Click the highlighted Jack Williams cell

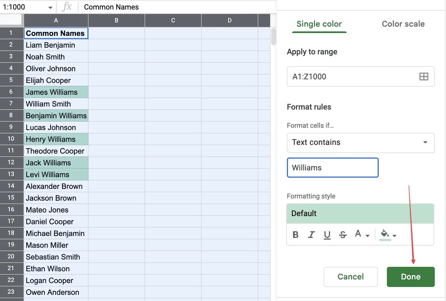tap(56, 163)
